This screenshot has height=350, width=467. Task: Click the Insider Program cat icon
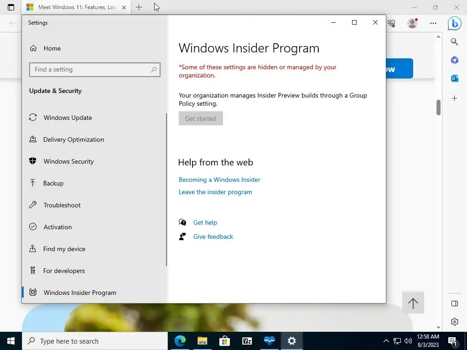click(x=33, y=292)
